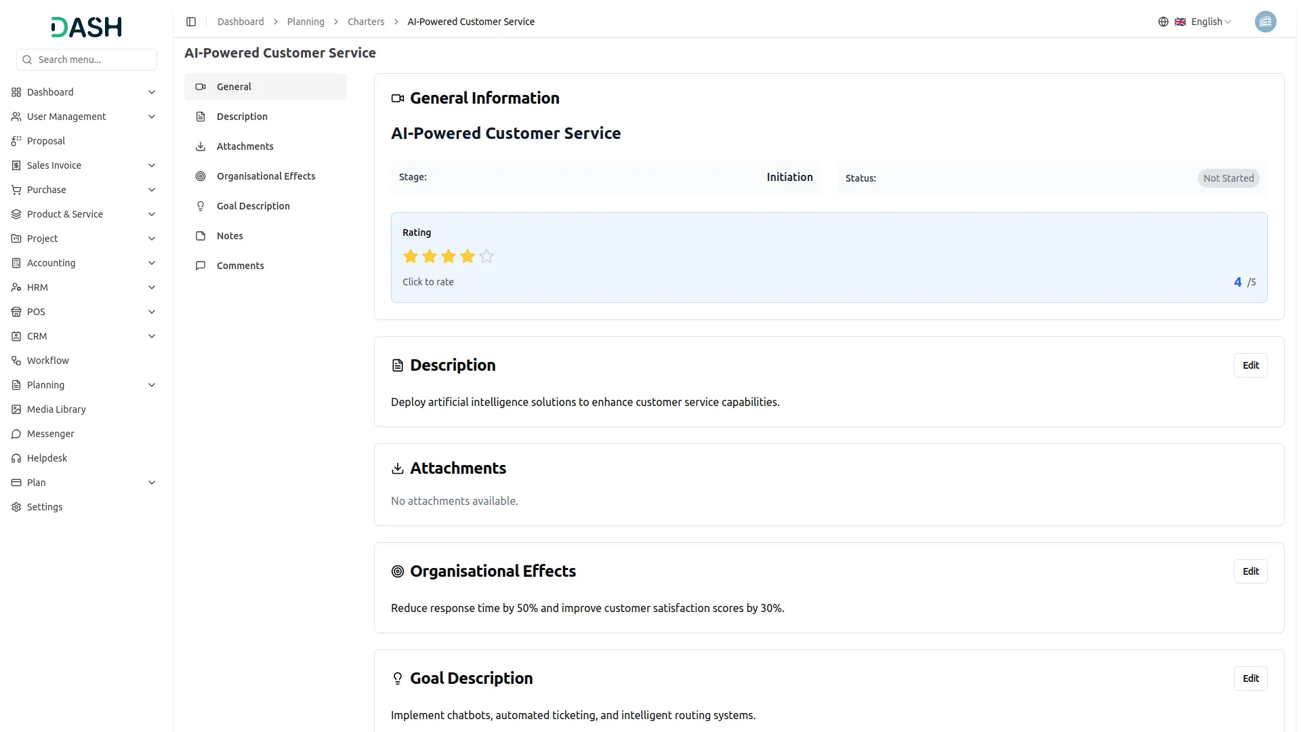Click the Helpdesk headset icon

click(16, 458)
